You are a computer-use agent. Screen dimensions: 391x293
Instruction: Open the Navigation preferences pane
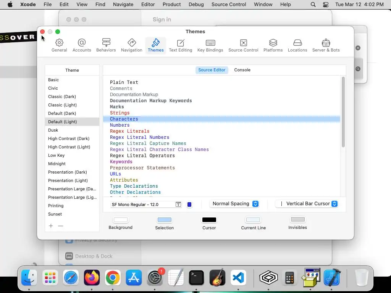132,45
